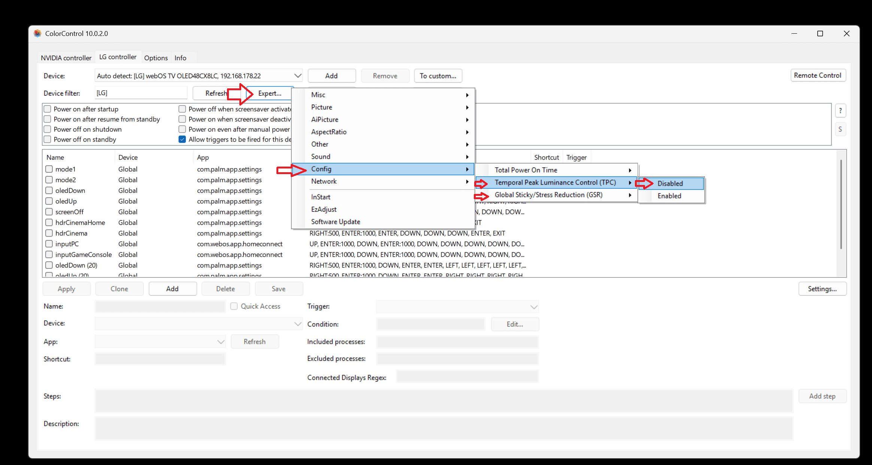Toggle Power on after resume from standby
The width and height of the screenshot is (872, 465).
[48, 119]
